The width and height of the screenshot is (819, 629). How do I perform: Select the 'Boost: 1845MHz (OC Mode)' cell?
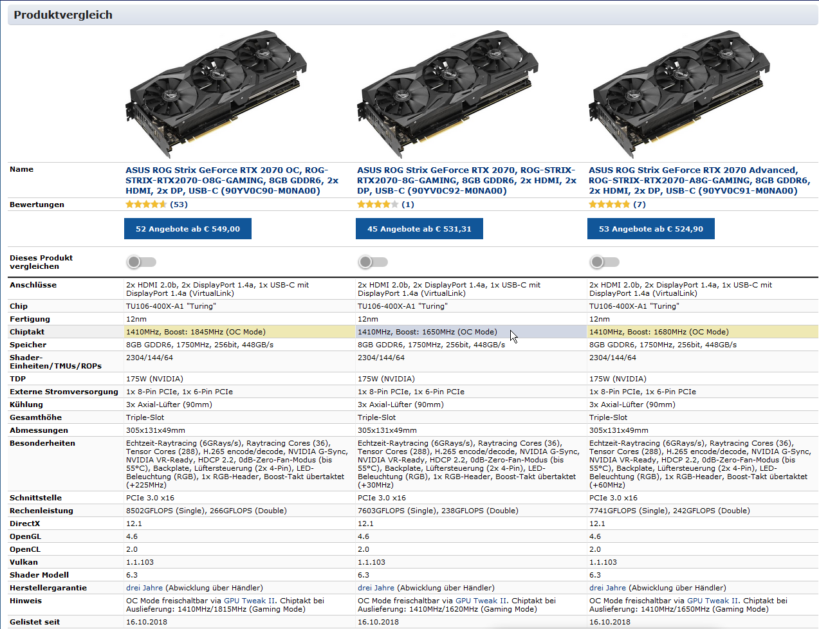(x=239, y=332)
